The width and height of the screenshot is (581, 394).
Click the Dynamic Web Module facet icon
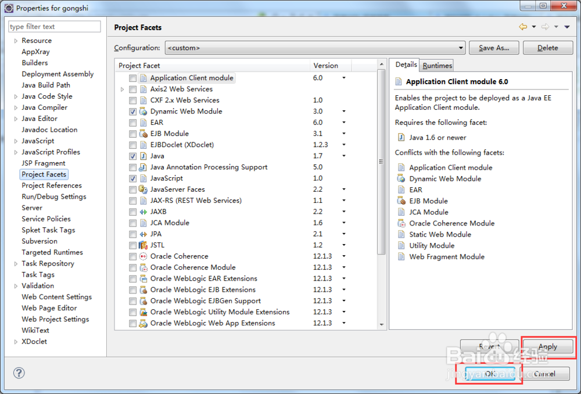tap(143, 111)
